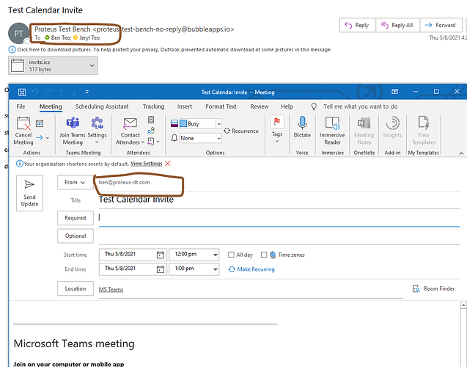
Task: Click Reply button in email window
Action: click(358, 25)
